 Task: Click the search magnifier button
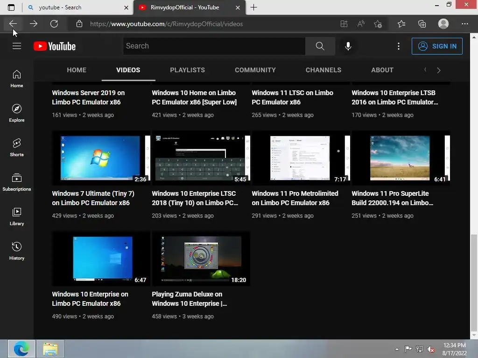320,46
